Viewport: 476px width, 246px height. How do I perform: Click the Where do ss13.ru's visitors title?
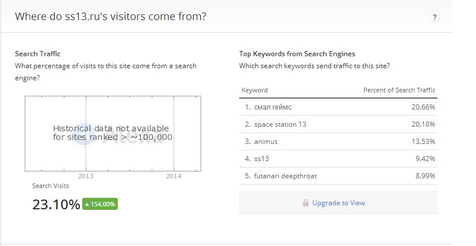(110, 16)
